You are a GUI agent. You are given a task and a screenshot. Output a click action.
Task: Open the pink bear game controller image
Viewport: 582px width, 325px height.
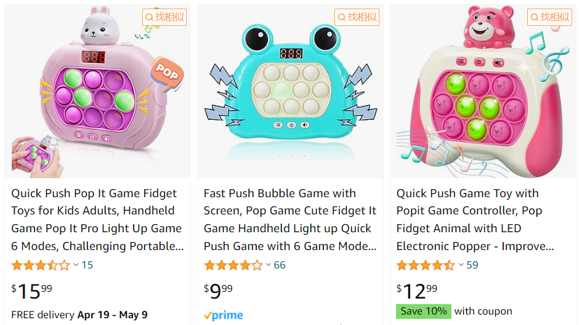[x=483, y=92]
